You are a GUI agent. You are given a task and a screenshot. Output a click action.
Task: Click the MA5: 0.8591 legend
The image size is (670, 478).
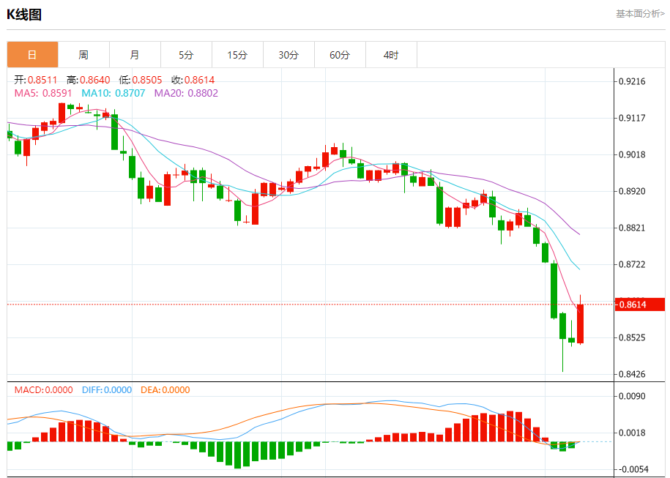pos(43,93)
